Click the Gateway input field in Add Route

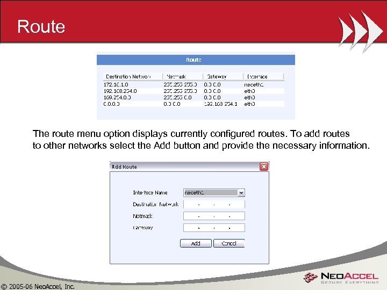tap(214, 228)
